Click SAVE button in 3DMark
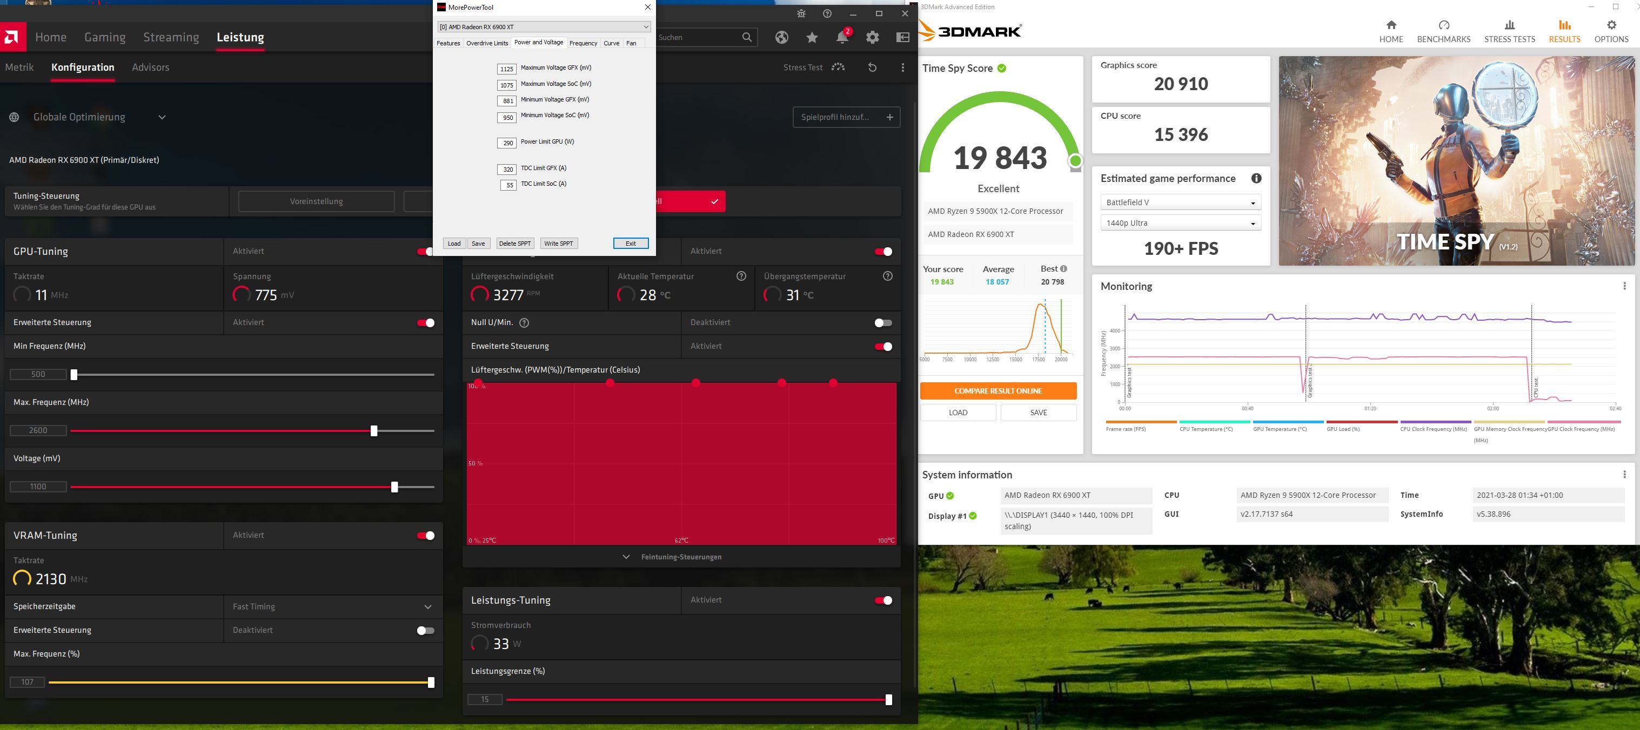Viewport: 1640px width, 730px height. click(1039, 413)
